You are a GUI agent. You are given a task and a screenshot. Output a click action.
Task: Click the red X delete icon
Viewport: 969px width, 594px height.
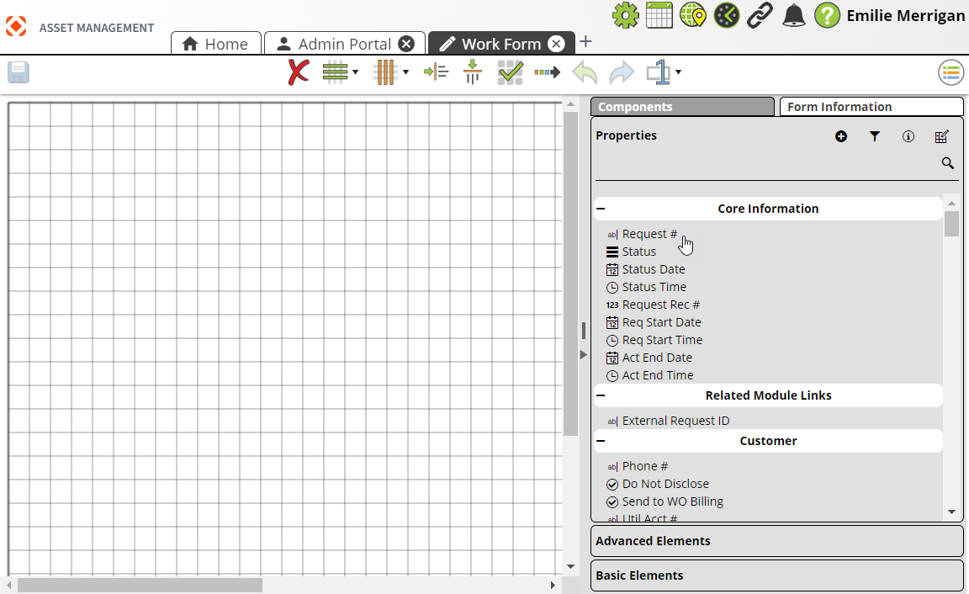point(298,72)
